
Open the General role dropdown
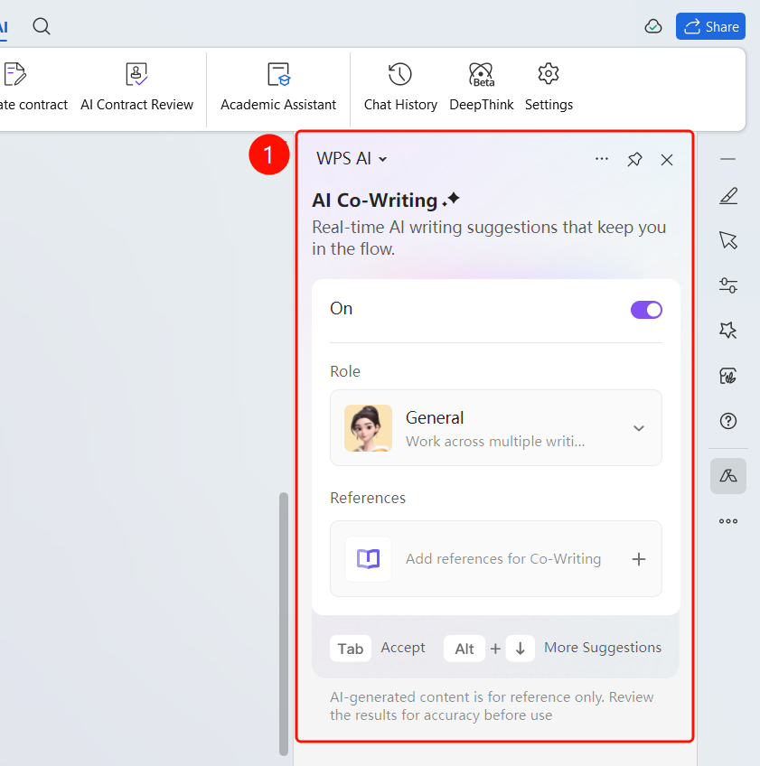pyautogui.click(x=496, y=428)
